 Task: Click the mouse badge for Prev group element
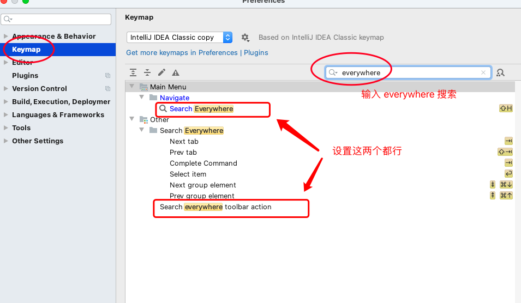pyautogui.click(x=493, y=196)
